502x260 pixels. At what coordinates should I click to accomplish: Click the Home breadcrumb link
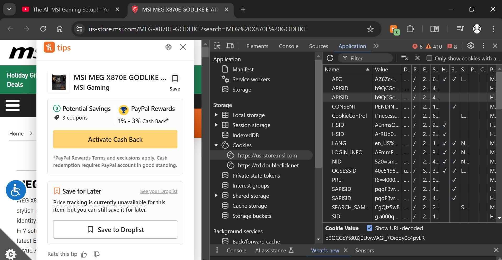point(17,134)
